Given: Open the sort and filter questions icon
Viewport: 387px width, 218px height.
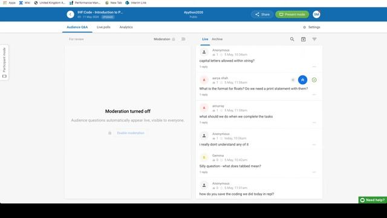Looking at the screenshot, I should (x=314, y=39).
